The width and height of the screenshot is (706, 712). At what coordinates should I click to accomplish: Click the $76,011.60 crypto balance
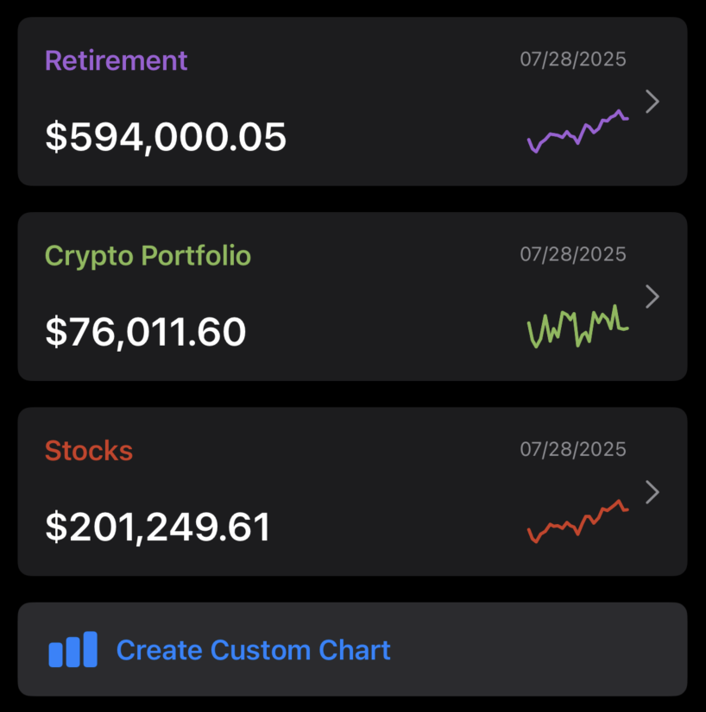[146, 332]
